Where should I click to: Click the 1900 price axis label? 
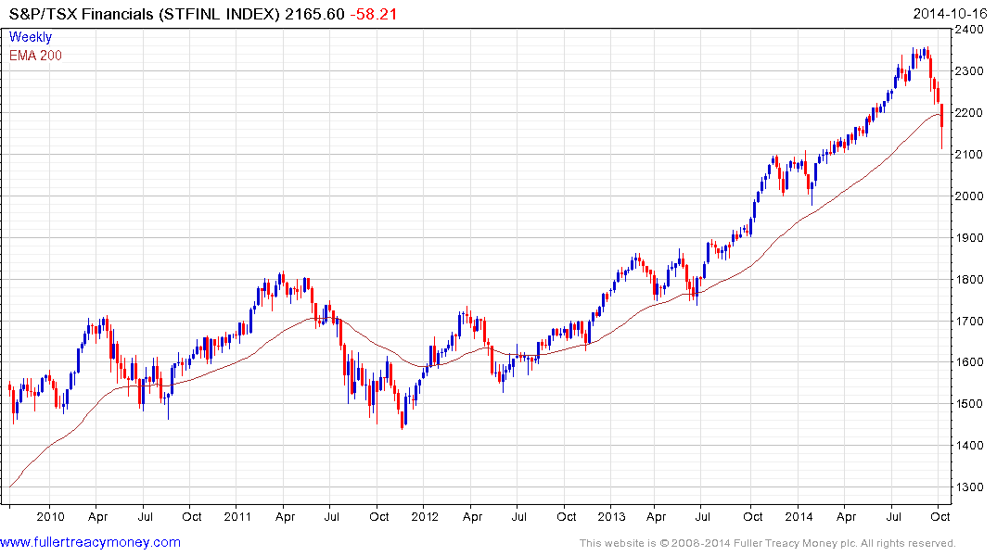[x=969, y=237]
